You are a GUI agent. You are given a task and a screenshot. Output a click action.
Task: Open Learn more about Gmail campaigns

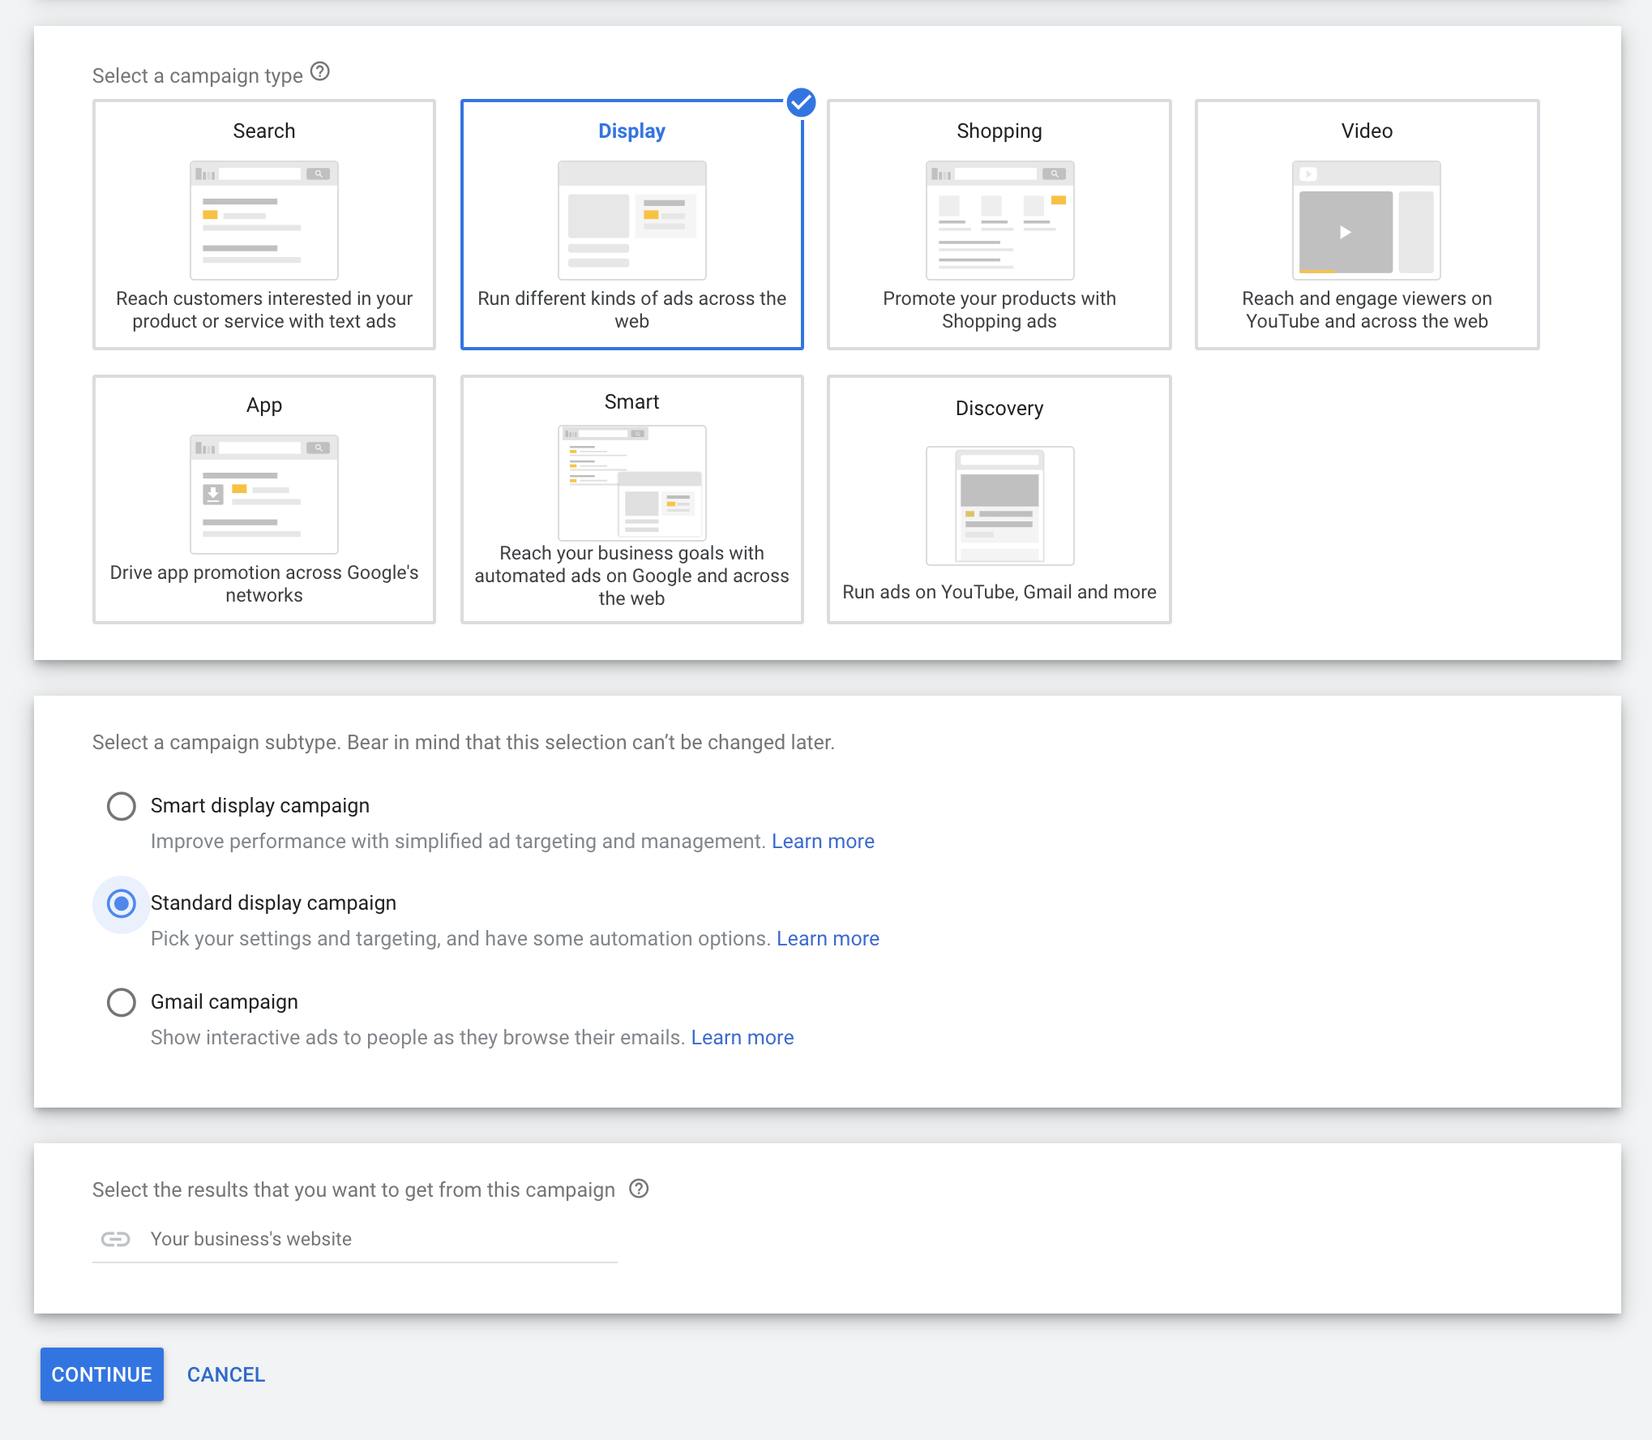pyautogui.click(x=743, y=1037)
